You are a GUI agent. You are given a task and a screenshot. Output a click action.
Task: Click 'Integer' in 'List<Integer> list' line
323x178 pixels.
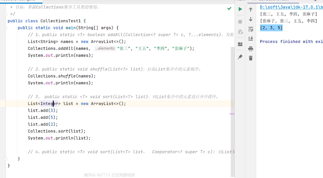(49, 104)
